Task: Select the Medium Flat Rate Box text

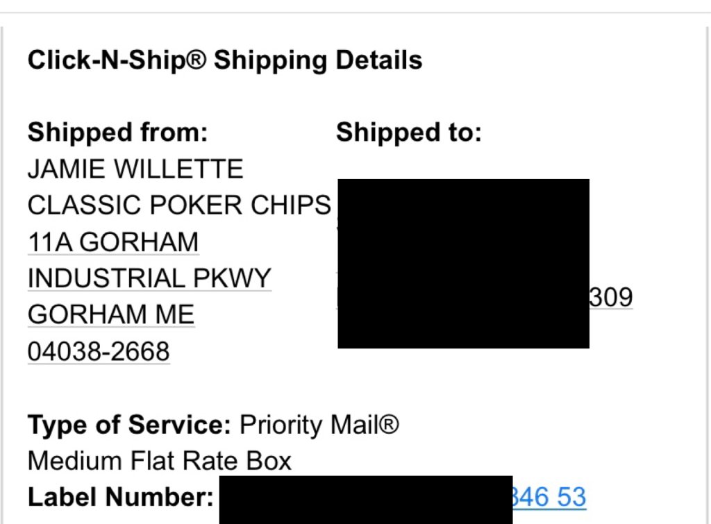Action: pyautogui.click(x=160, y=461)
